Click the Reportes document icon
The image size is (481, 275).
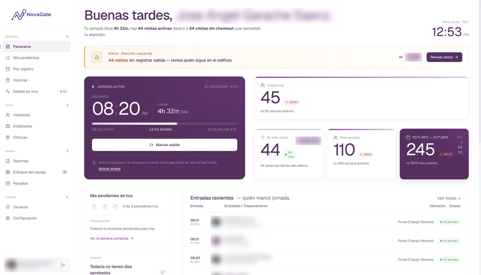coord(8,161)
